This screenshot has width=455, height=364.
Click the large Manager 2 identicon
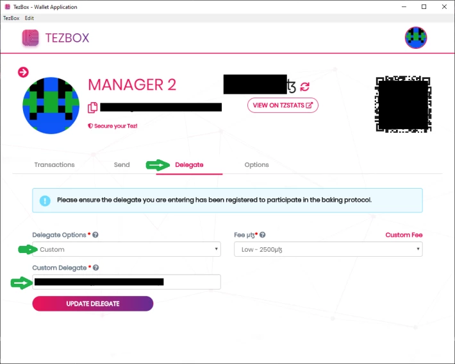tap(51, 105)
